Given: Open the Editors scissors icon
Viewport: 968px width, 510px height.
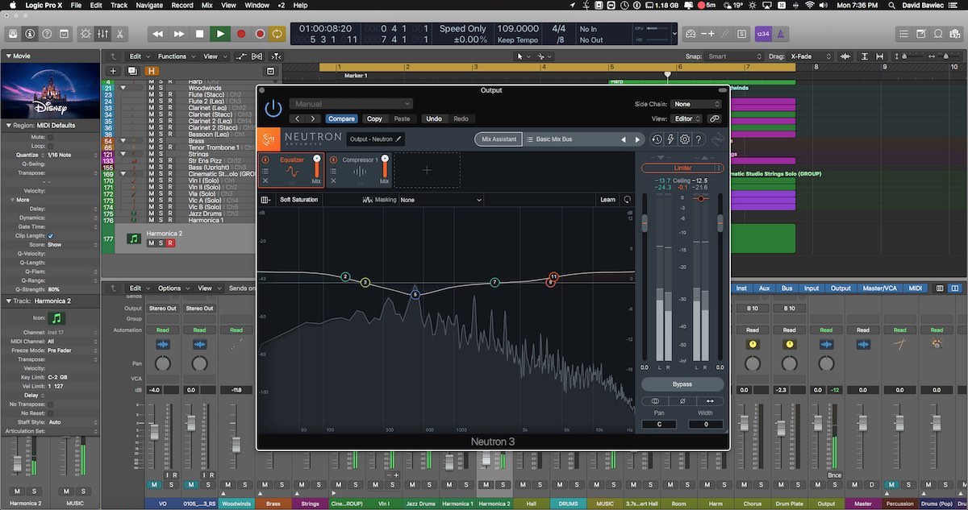Looking at the screenshot, I should pos(119,34).
